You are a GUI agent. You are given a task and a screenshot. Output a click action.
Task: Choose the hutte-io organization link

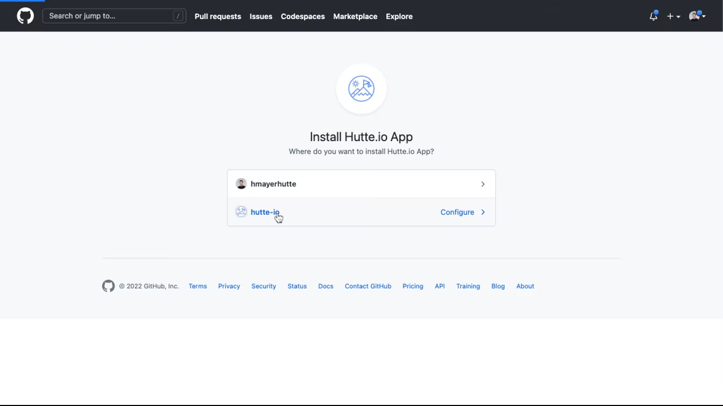coord(265,212)
